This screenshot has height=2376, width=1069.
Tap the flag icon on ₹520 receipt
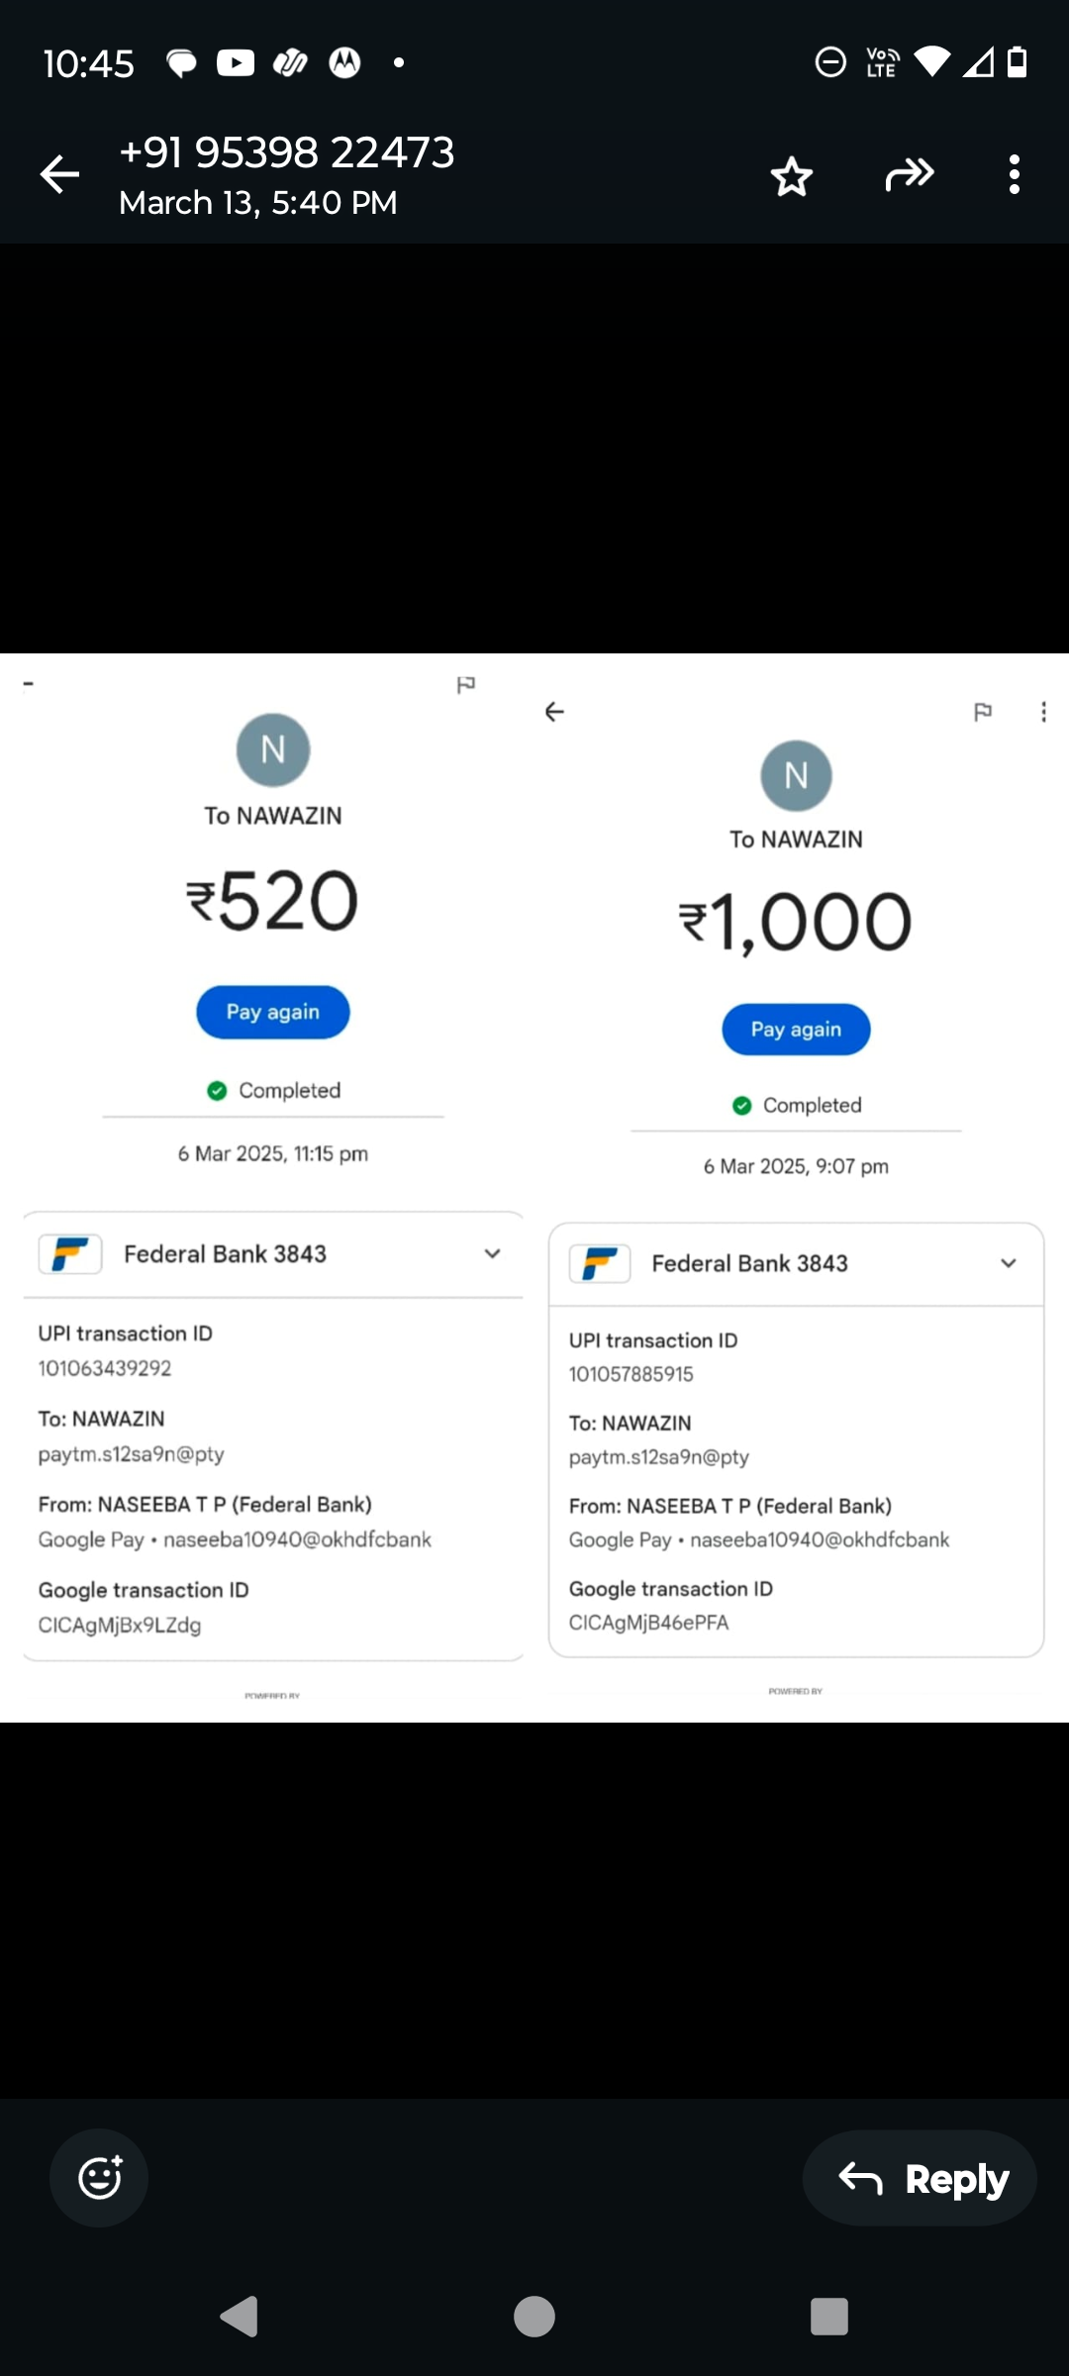(x=465, y=685)
